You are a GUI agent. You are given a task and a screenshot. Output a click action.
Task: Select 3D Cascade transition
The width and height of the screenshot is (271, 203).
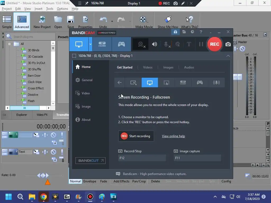coord(35,57)
